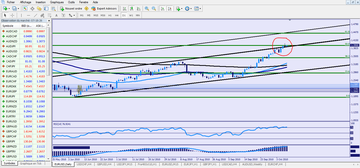Expand the periodicity clock dropdown
Image resolution: width=360 pixels, height=168 pixels.
(x=191, y=9)
